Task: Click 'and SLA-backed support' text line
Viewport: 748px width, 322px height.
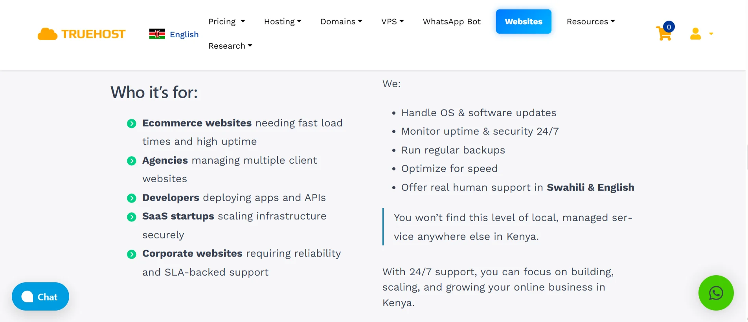Action: [x=205, y=272]
